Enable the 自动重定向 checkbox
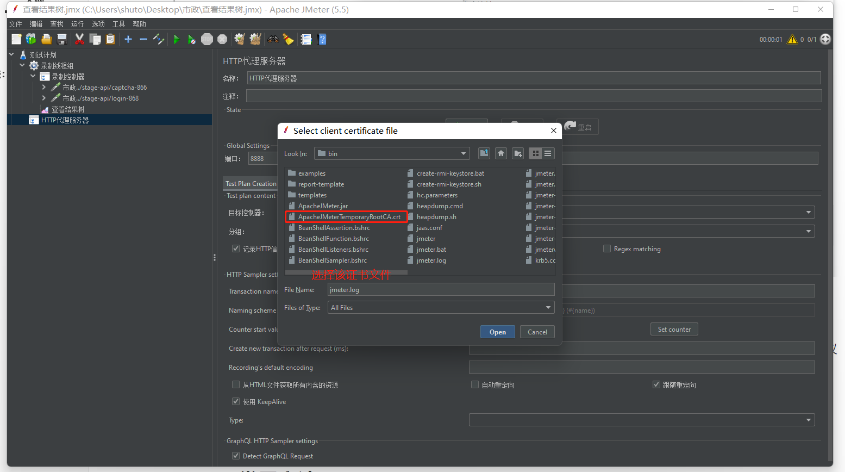This screenshot has width=845, height=472. (475, 384)
